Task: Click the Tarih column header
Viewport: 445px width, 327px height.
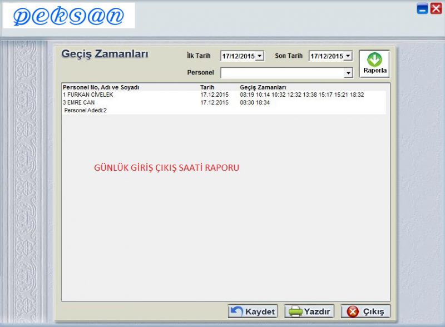Action: [x=207, y=87]
